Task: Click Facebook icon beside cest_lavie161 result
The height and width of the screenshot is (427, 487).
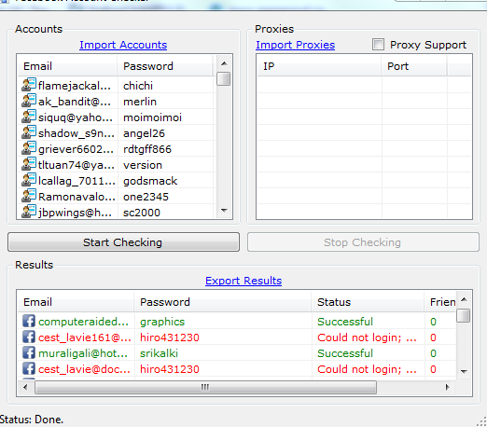Action: (29, 337)
